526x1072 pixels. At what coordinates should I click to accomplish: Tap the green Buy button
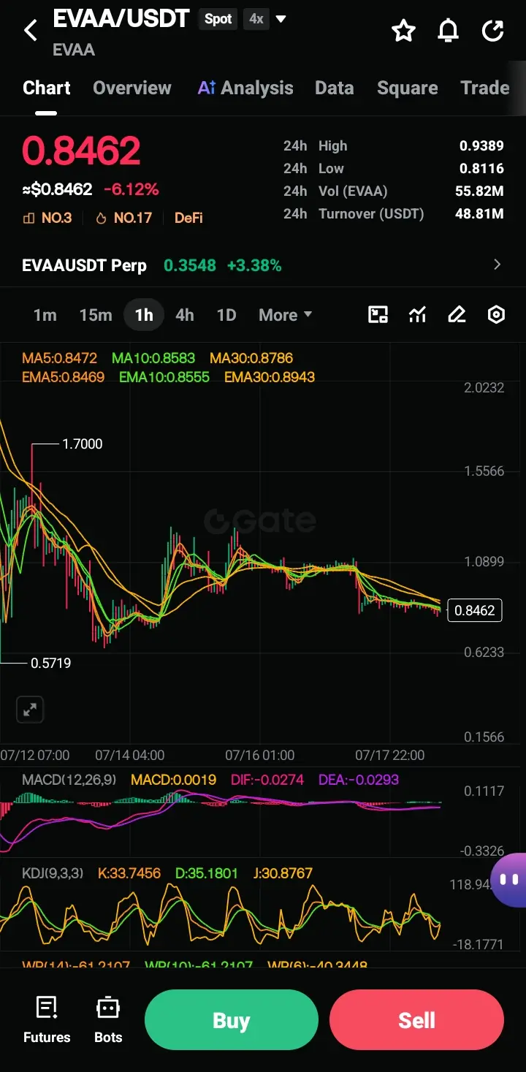[x=232, y=1020]
